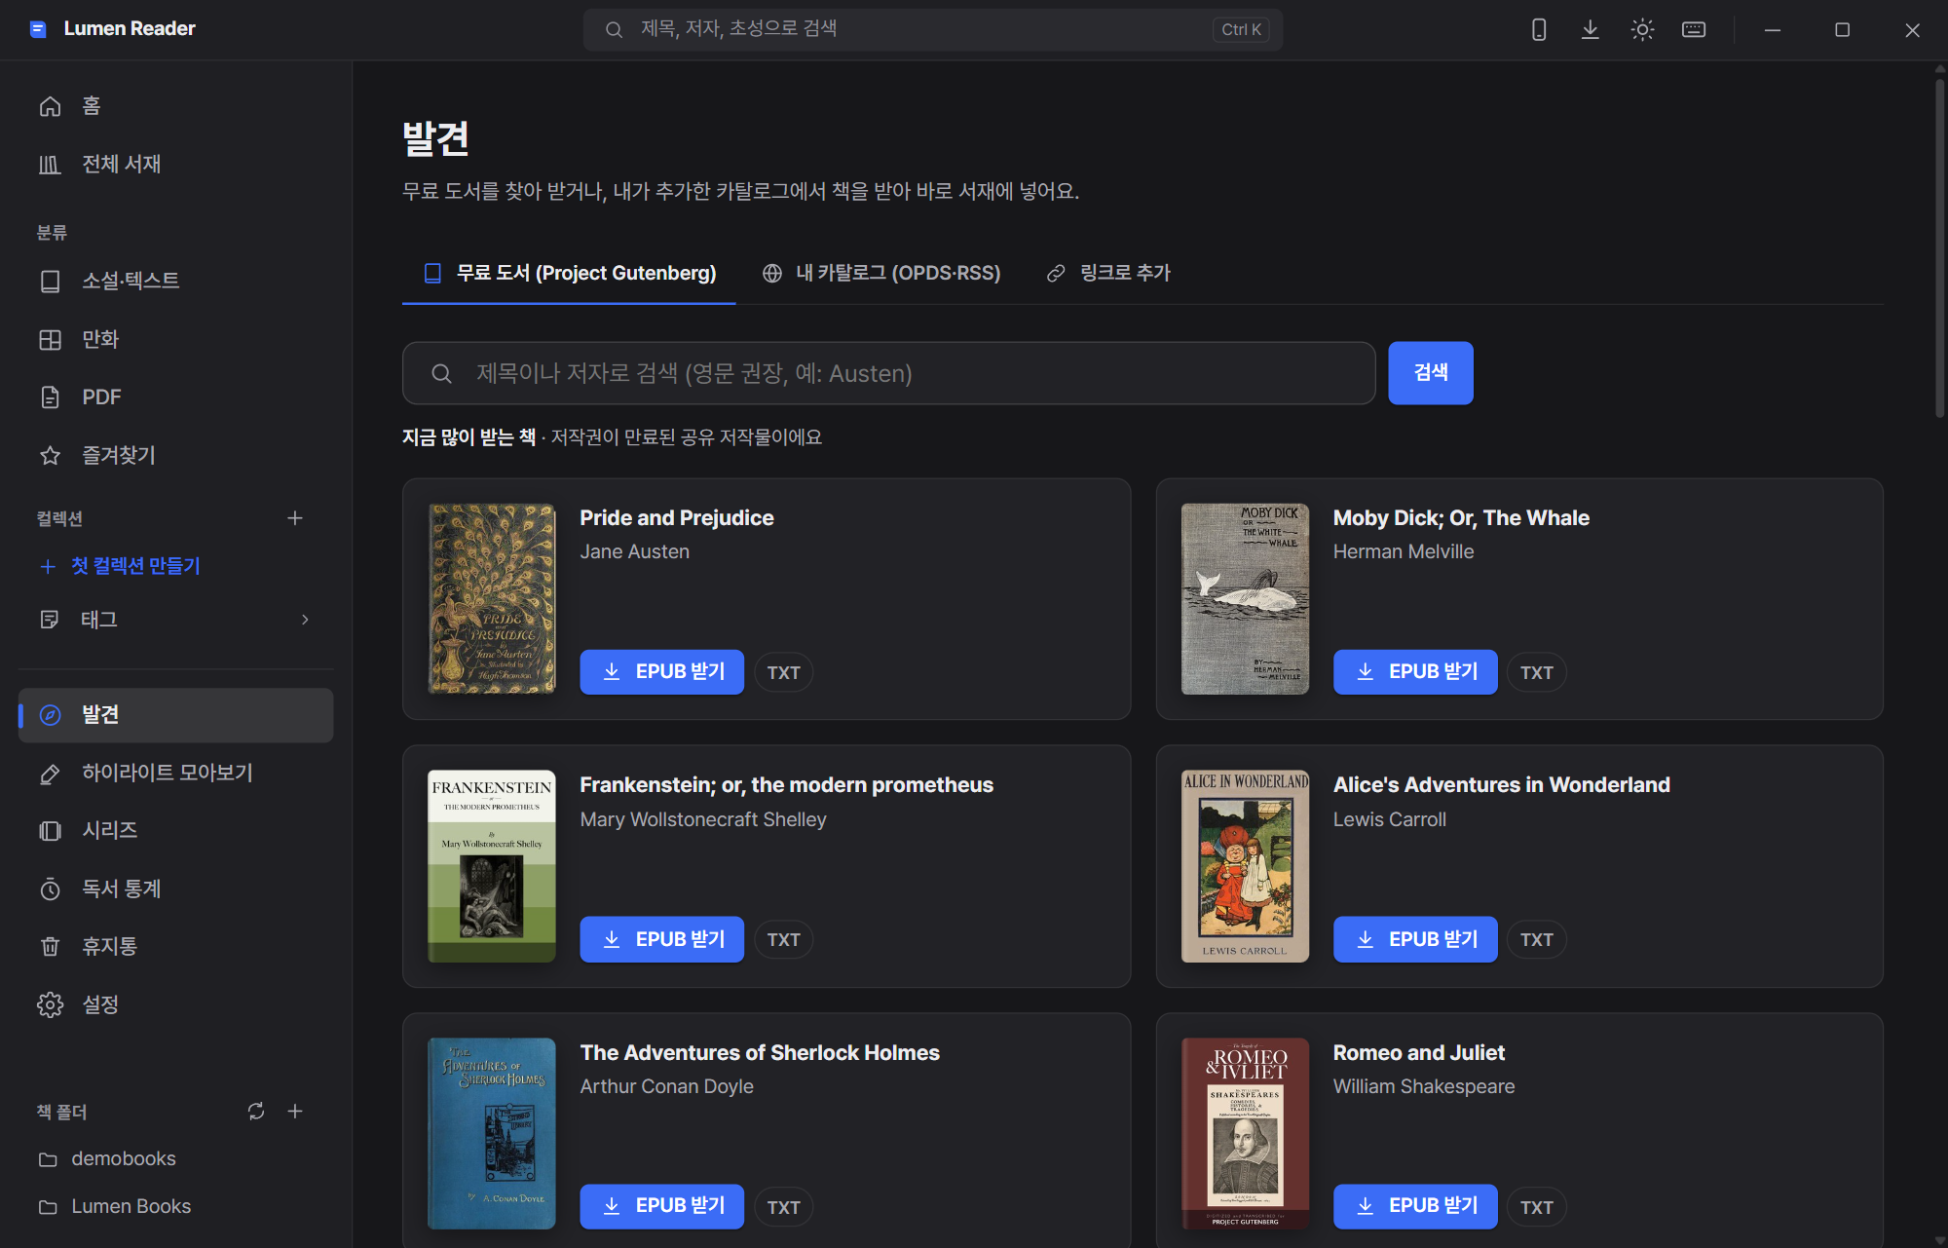Download Sherlock Holmes EPUB
1948x1248 pixels.
pos(661,1206)
